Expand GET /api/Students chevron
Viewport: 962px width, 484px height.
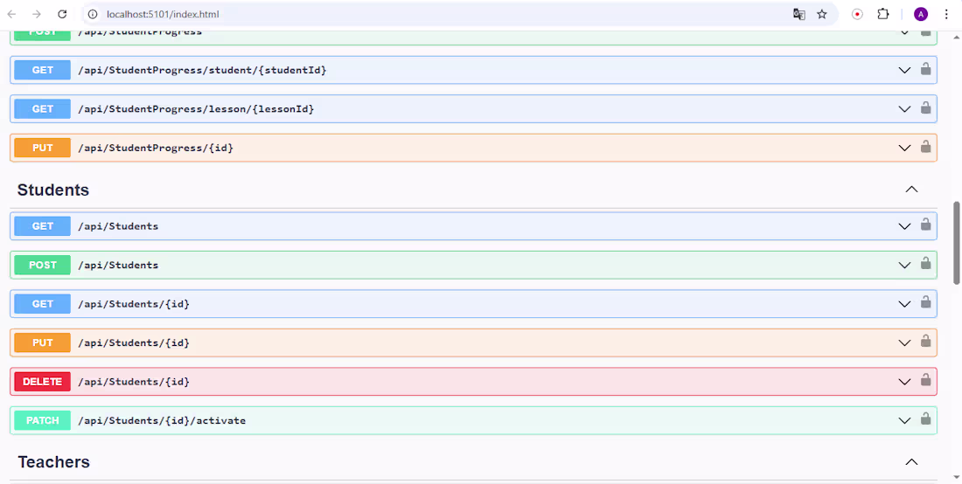tap(904, 226)
